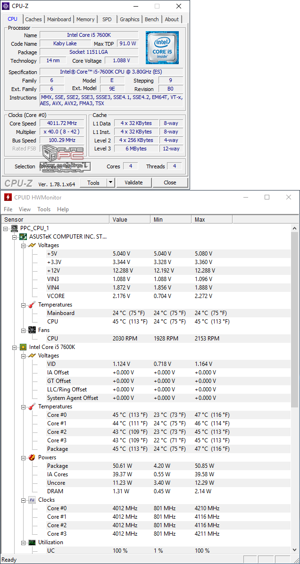Image resolution: width=300 pixels, height=564 pixels.
Task: Open the Bench tab in CPU-Z
Action: 152,19
